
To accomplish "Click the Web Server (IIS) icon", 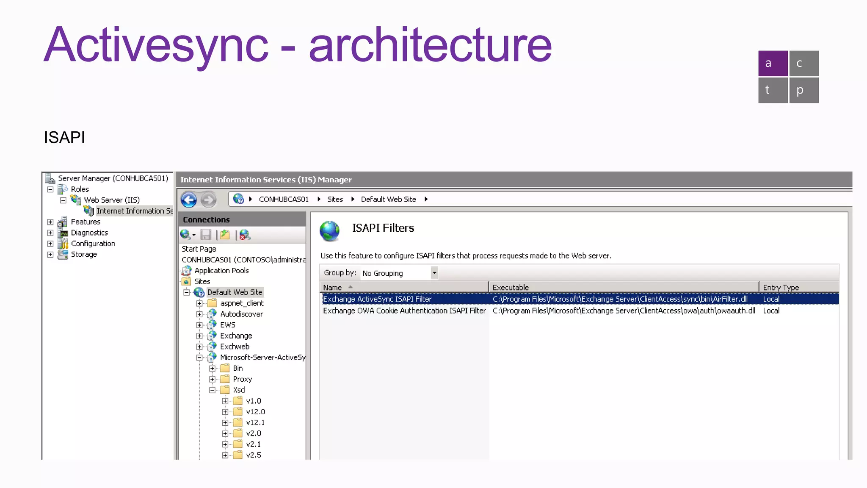I will click(x=76, y=200).
